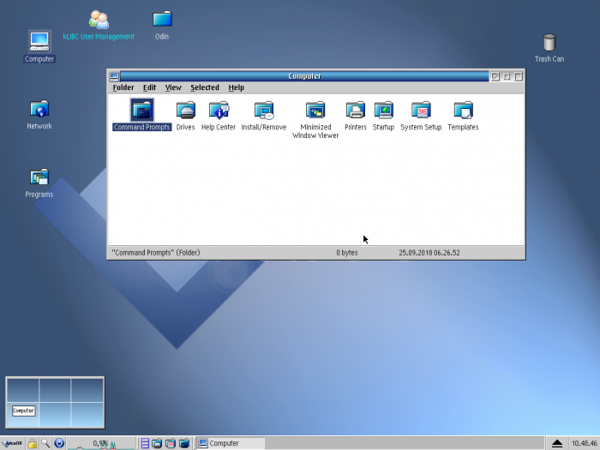This screenshot has width=600, height=450.
Task: Open the Command Prompts folder icon
Action: pyautogui.click(x=141, y=110)
